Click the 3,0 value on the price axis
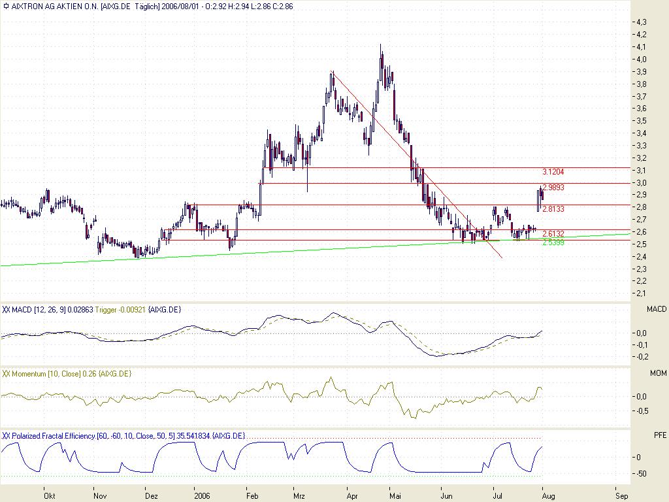Image resolution: width=669 pixels, height=502 pixels. point(642,183)
